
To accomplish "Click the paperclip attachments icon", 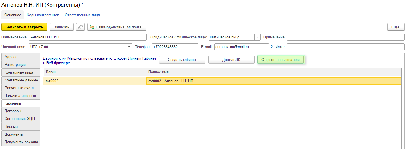I will tap(80, 27).
